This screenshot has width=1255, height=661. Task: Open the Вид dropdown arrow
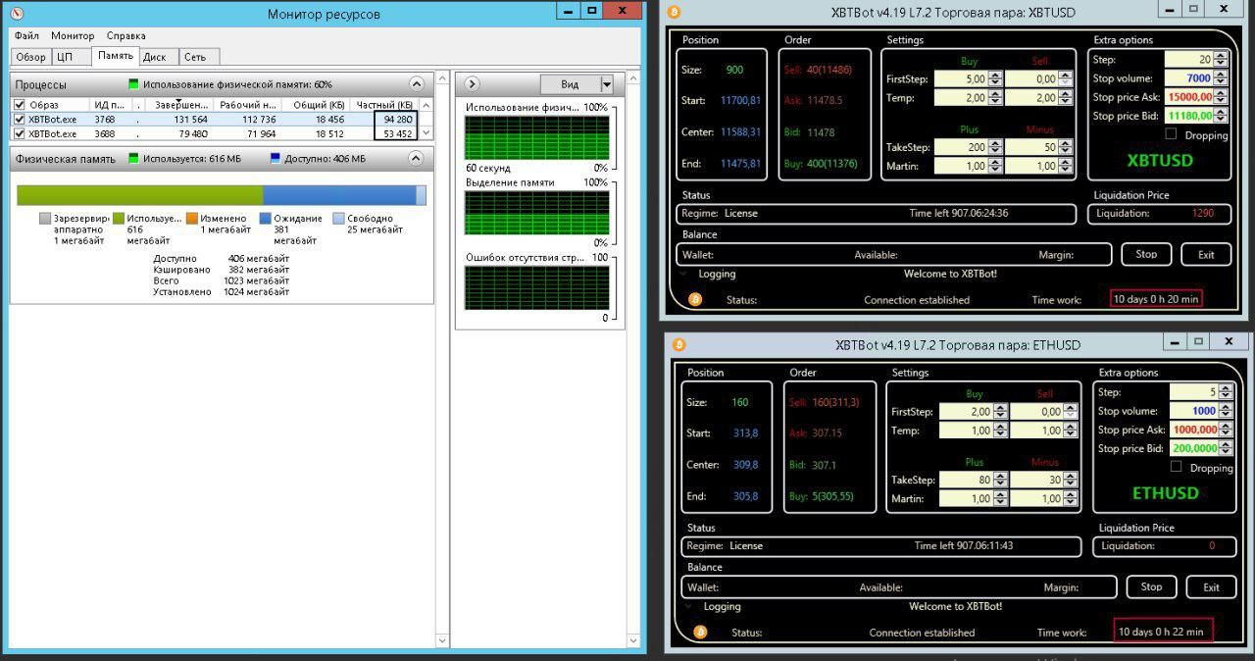tap(606, 84)
